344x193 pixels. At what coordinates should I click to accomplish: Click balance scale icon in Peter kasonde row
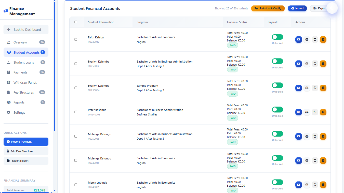coord(307,112)
